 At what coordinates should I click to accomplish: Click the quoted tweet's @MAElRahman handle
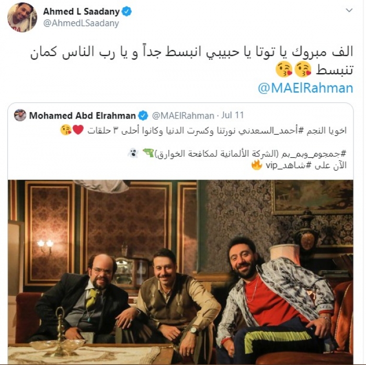click(183, 115)
